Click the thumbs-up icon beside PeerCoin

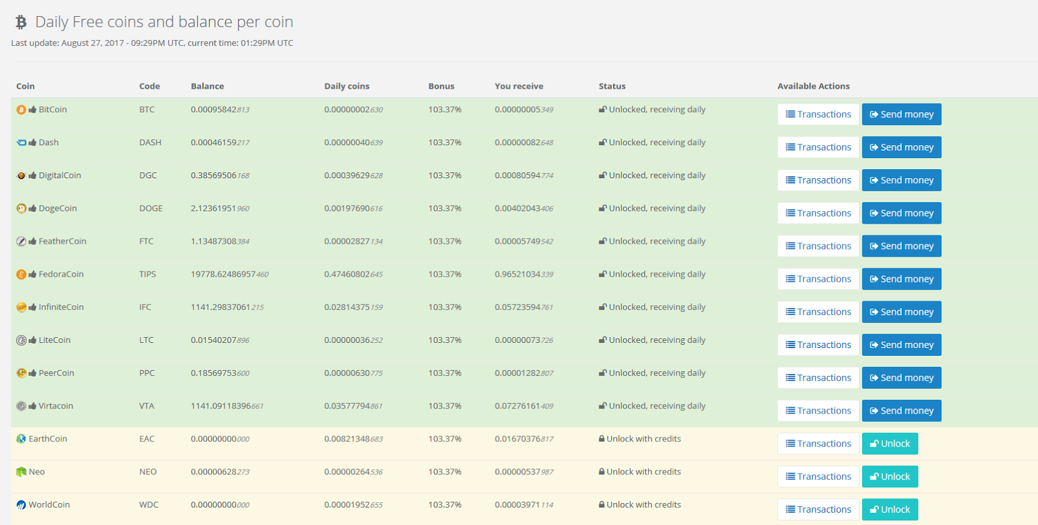pos(32,373)
